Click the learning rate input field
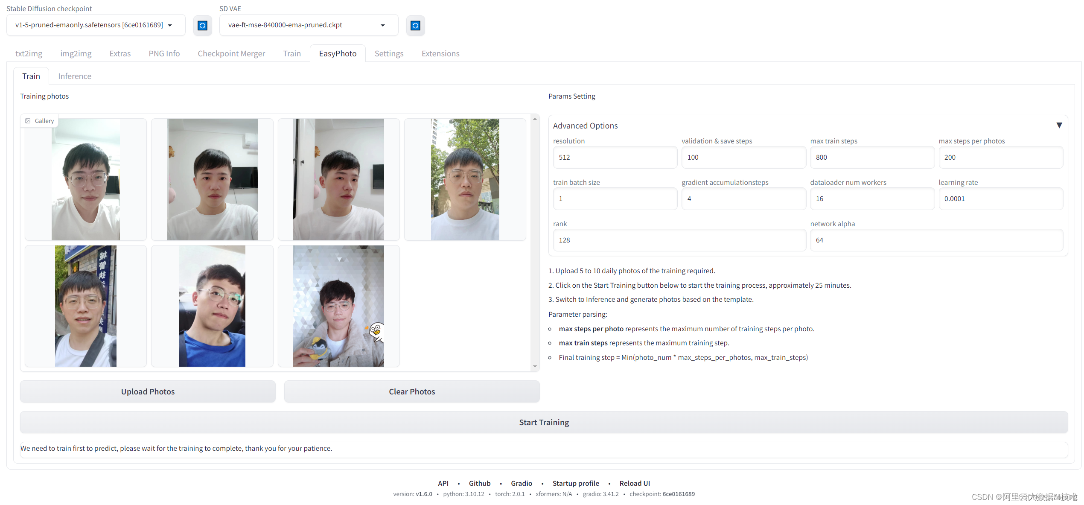The width and height of the screenshot is (1084, 505). [1000, 199]
